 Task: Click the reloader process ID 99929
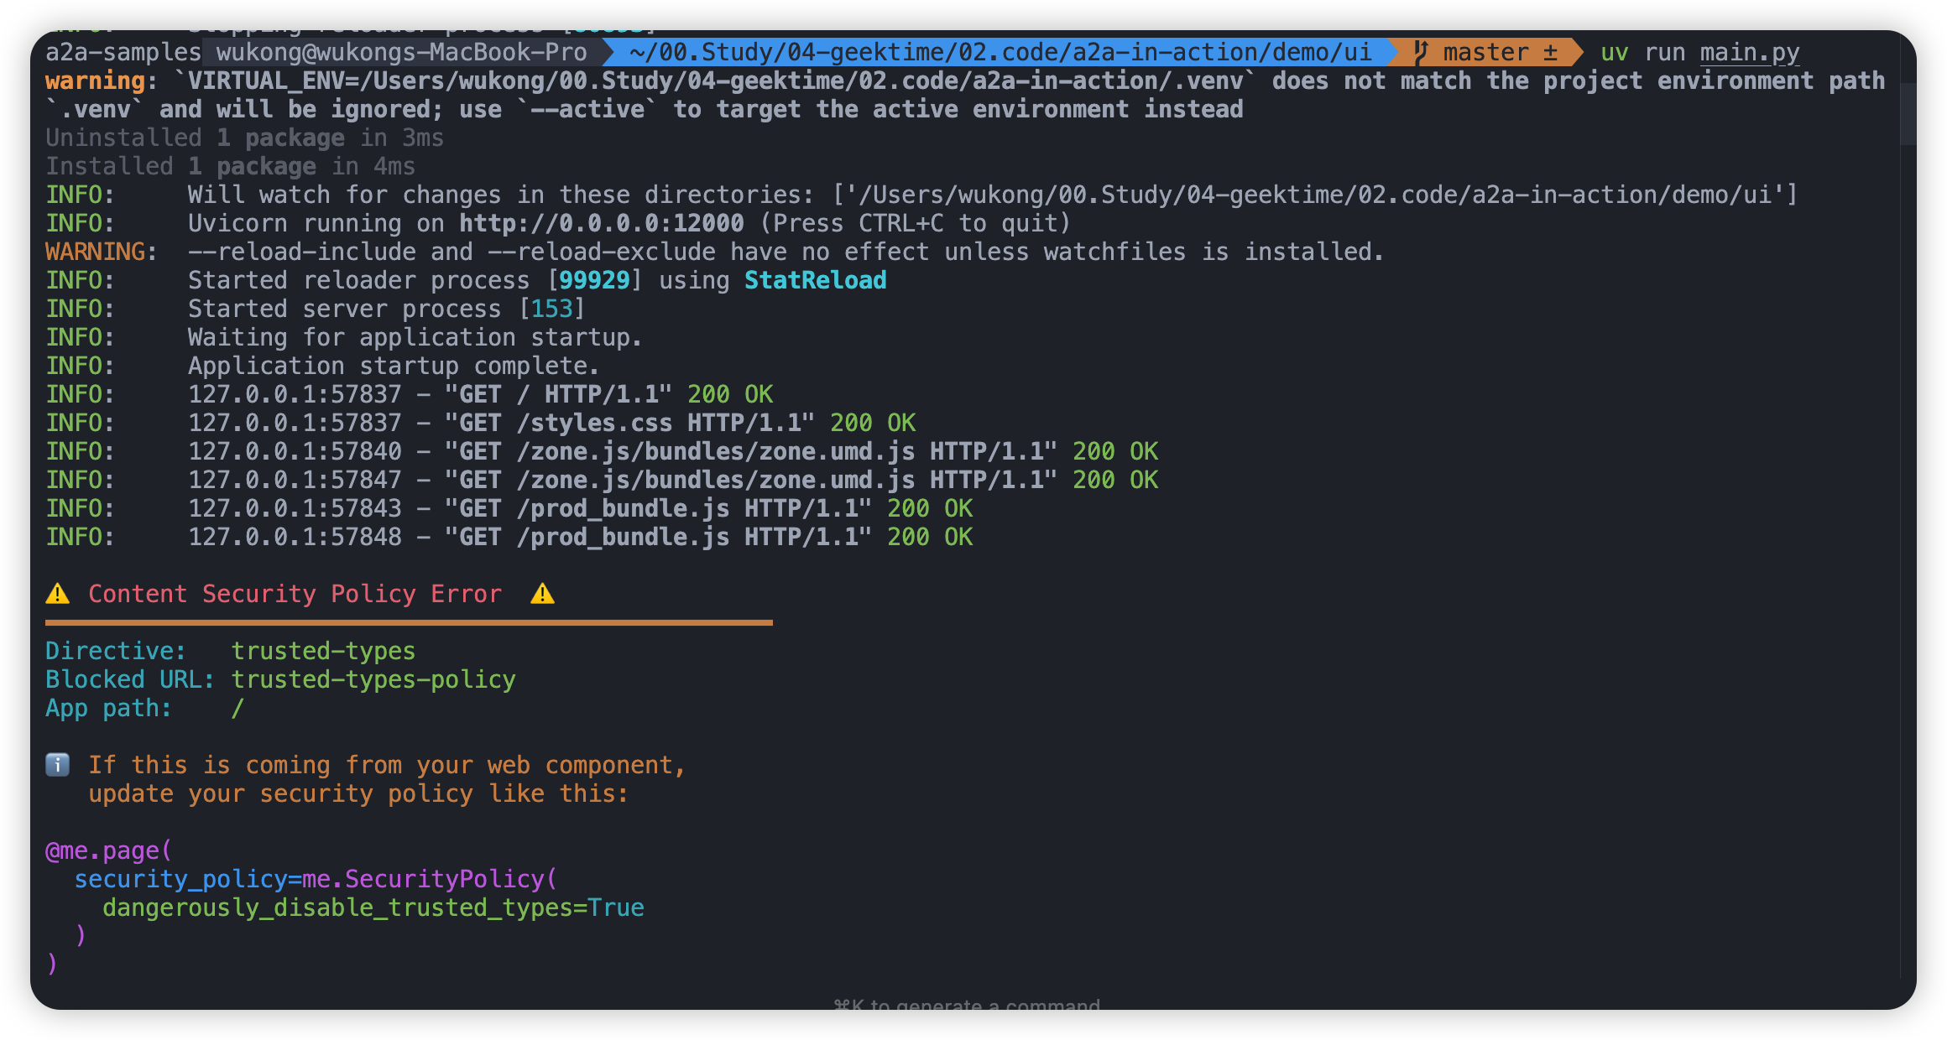[x=594, y=280]
